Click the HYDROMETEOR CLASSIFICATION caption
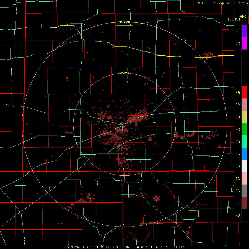The image size is (249, 249). coord(97,247)
